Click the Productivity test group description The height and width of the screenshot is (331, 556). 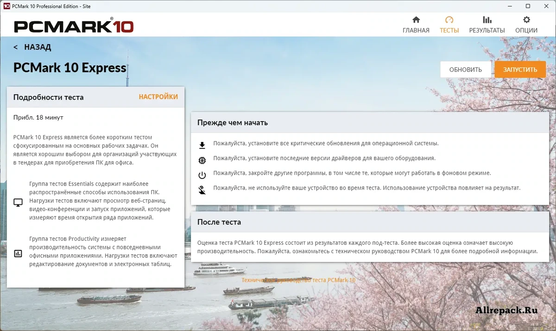103,252
